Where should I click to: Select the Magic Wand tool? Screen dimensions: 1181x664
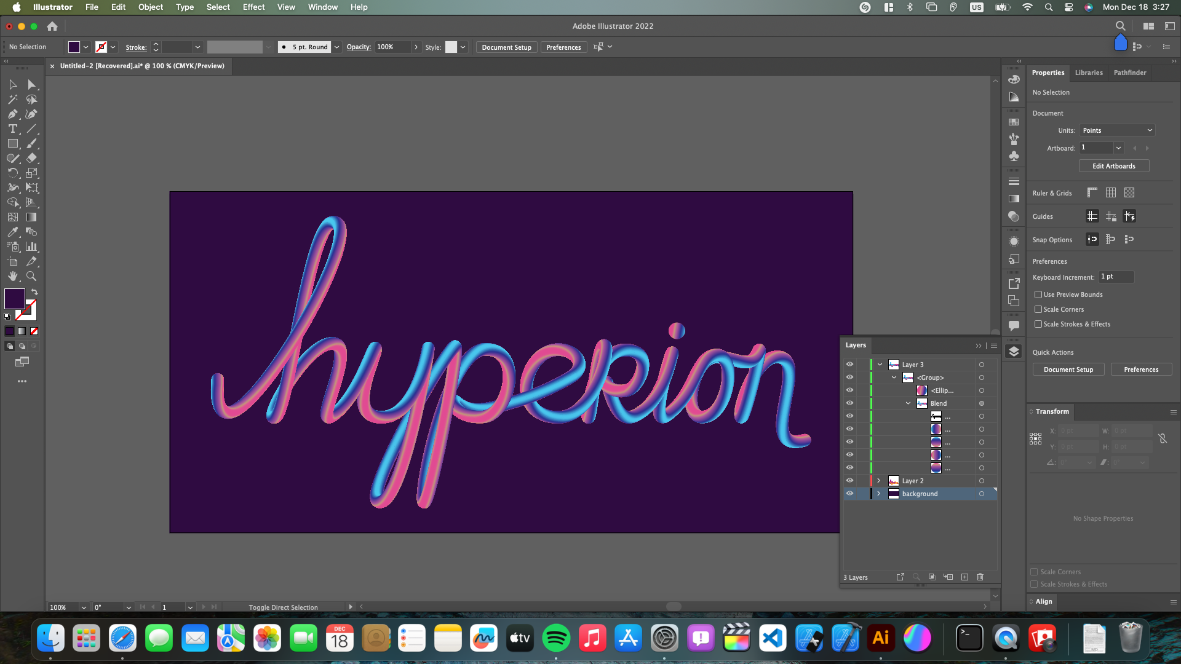[x=13, y=100]
